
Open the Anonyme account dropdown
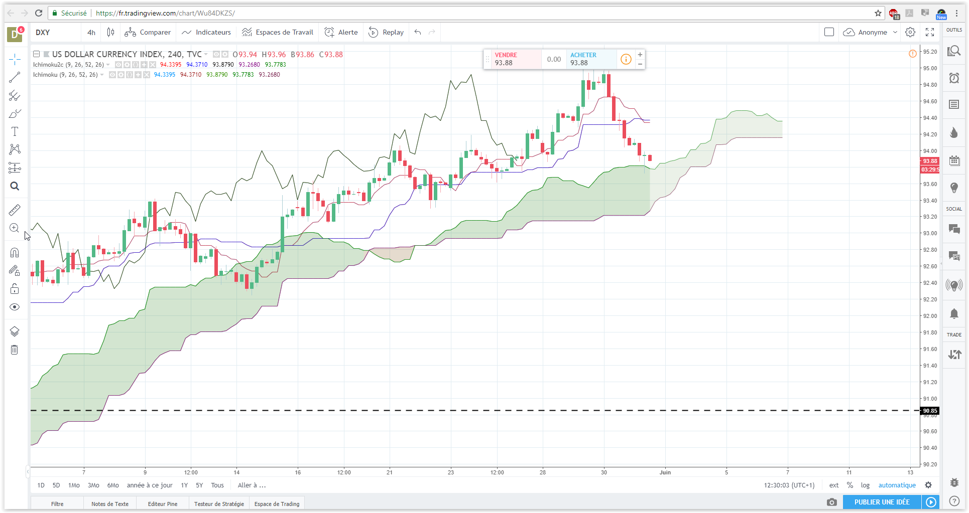(x=873, y=32)
